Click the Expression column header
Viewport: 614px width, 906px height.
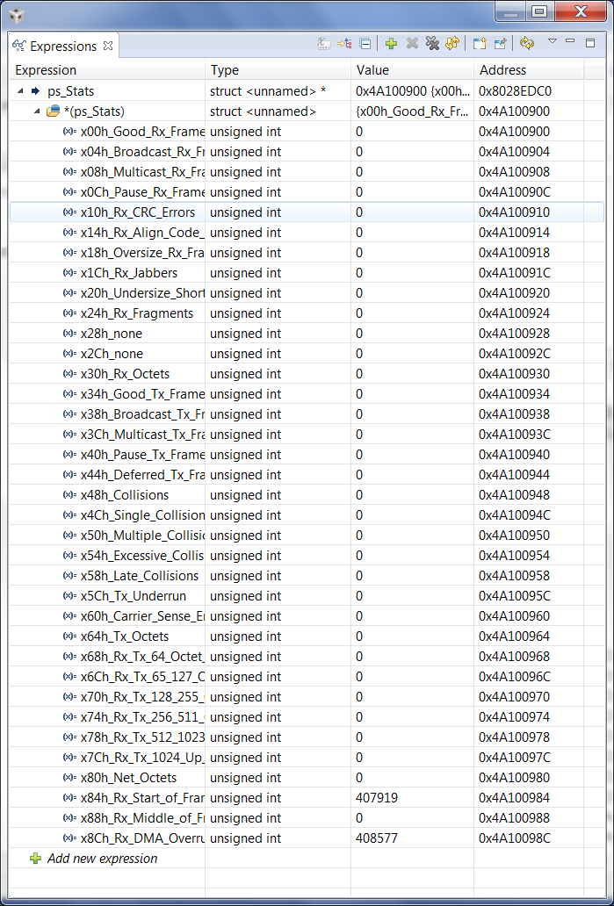click(x=107, y=70)
